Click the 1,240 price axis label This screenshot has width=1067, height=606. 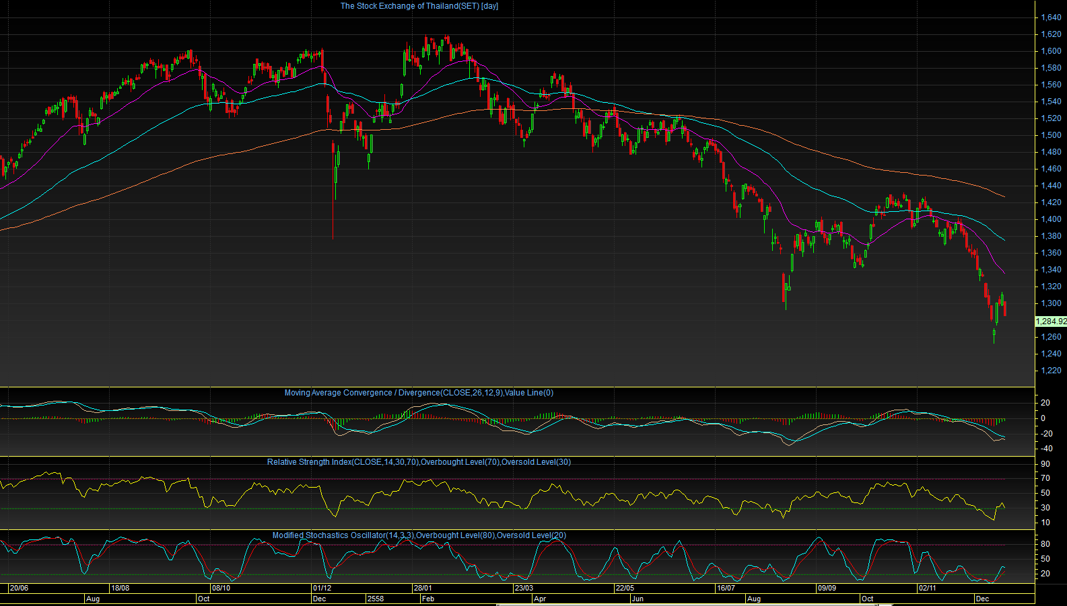(x=1051, y=354)
